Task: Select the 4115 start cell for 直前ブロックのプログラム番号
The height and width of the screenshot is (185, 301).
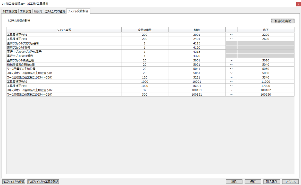Action: [197, 43]
